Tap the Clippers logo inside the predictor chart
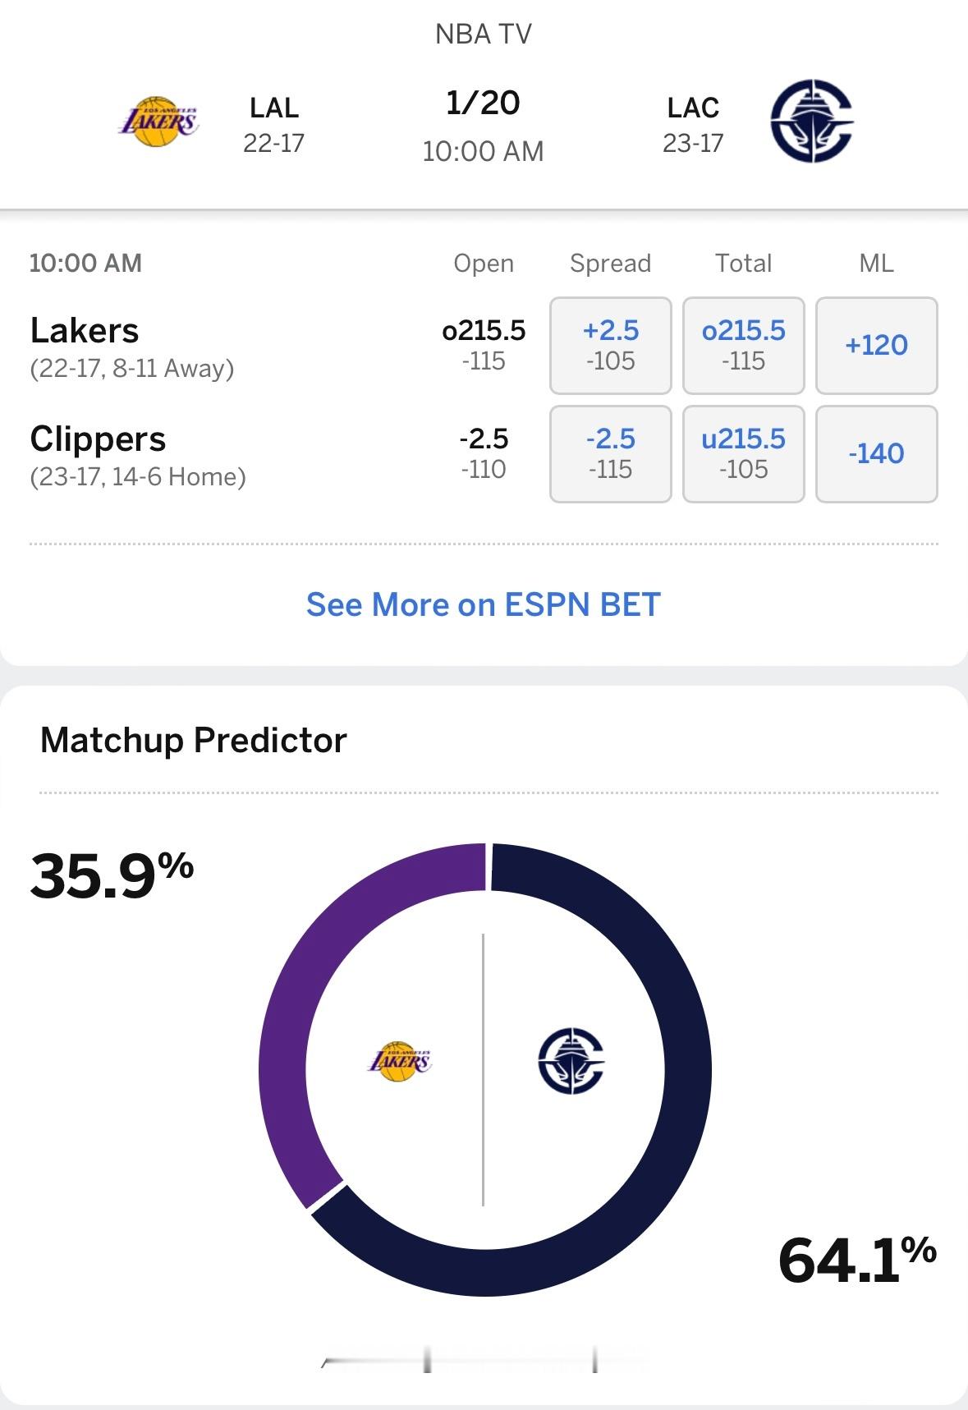 click(571, 1060)
